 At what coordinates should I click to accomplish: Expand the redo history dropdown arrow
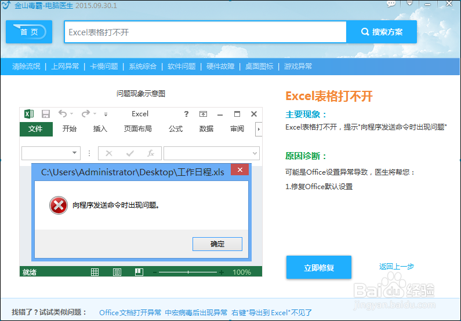tap(95, 114)
